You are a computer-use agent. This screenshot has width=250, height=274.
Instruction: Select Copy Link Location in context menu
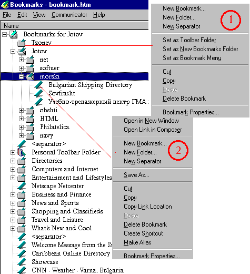pyautogui.click(x=148, y=207)
